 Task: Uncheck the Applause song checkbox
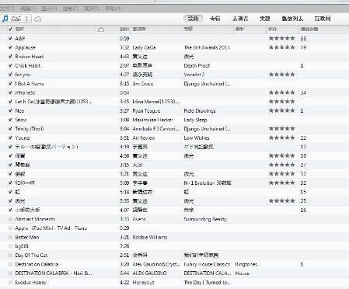click(x=10, y=47)
